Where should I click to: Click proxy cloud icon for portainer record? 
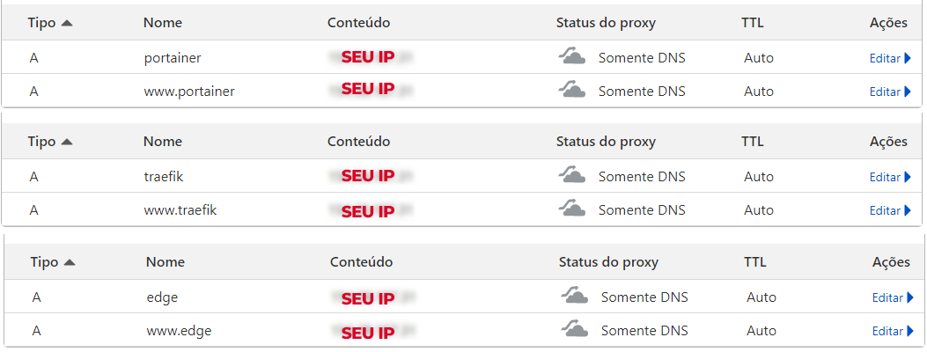coord(572,58)
